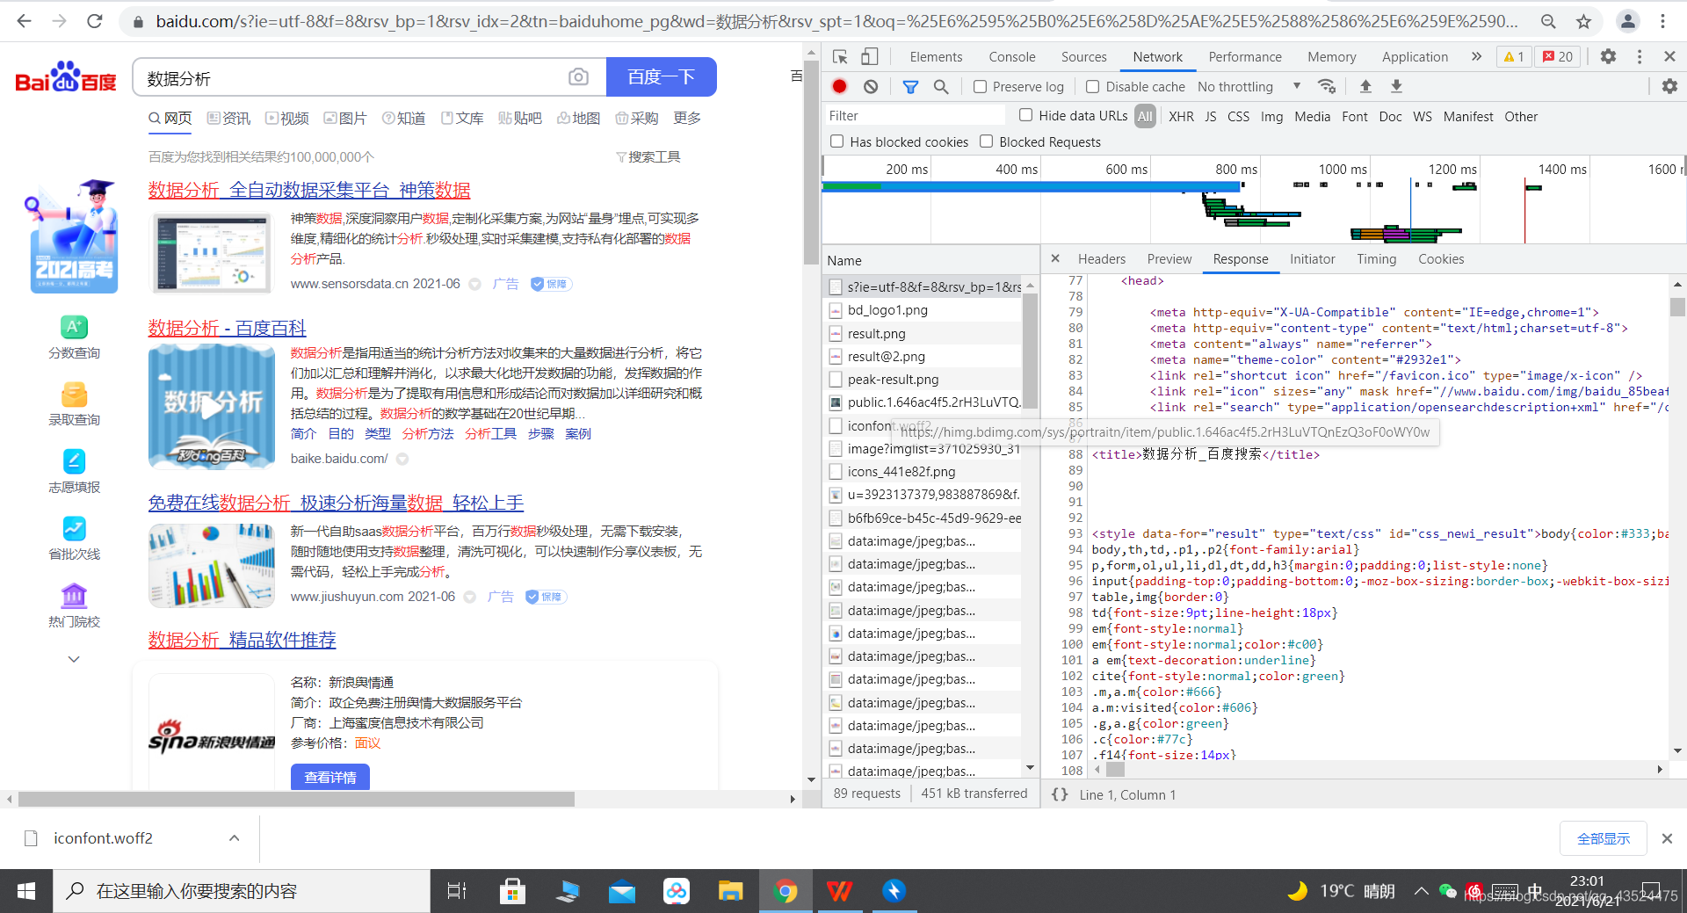Select bd_logo1.png request row
This screenshot has height=913, width=1687.
pyautogui.click(x=923, y=310)
